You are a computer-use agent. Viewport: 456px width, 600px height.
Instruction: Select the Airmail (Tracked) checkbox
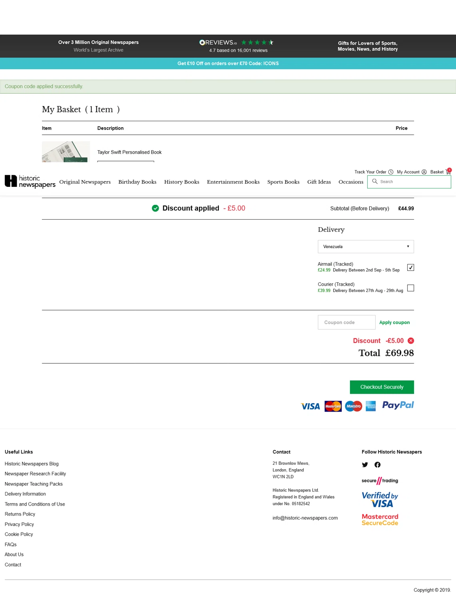click(x=410, y=268)
